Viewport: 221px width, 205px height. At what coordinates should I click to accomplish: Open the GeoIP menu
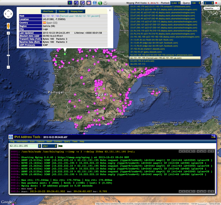coord(50,142)
